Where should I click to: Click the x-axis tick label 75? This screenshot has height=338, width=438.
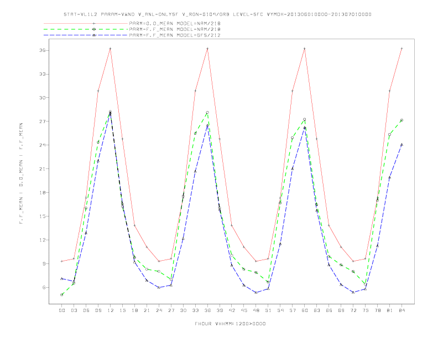(366, 310)
